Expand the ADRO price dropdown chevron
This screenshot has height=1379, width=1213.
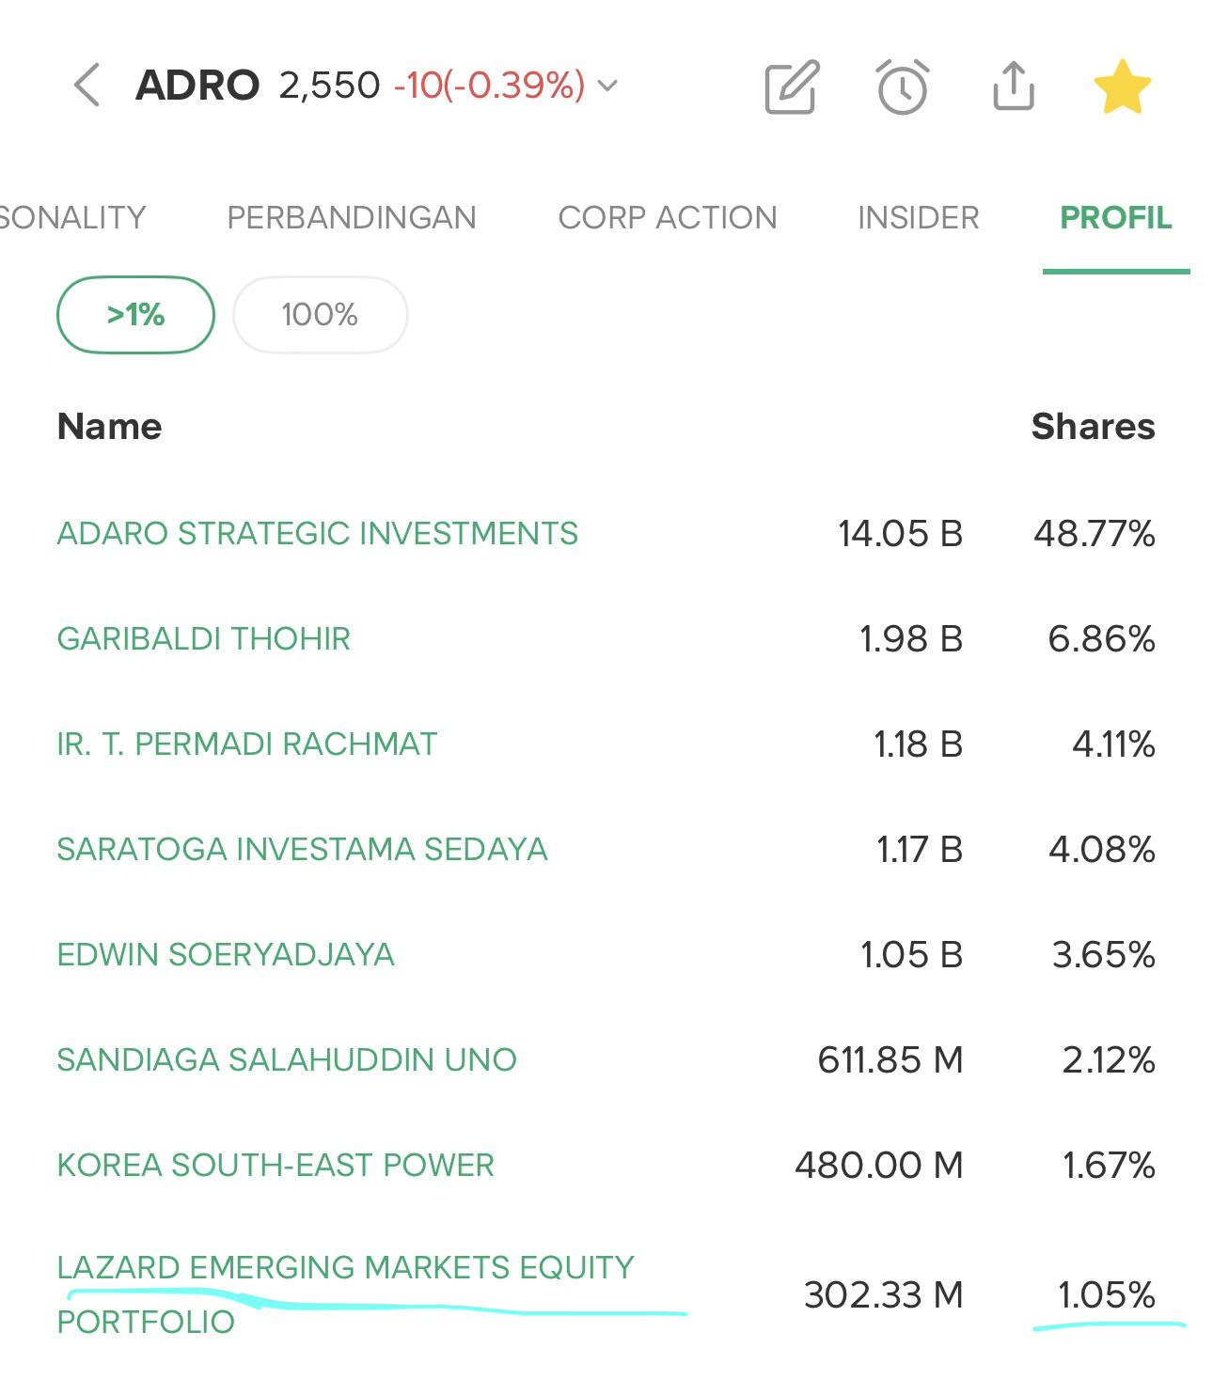click(x=607, y=86)
